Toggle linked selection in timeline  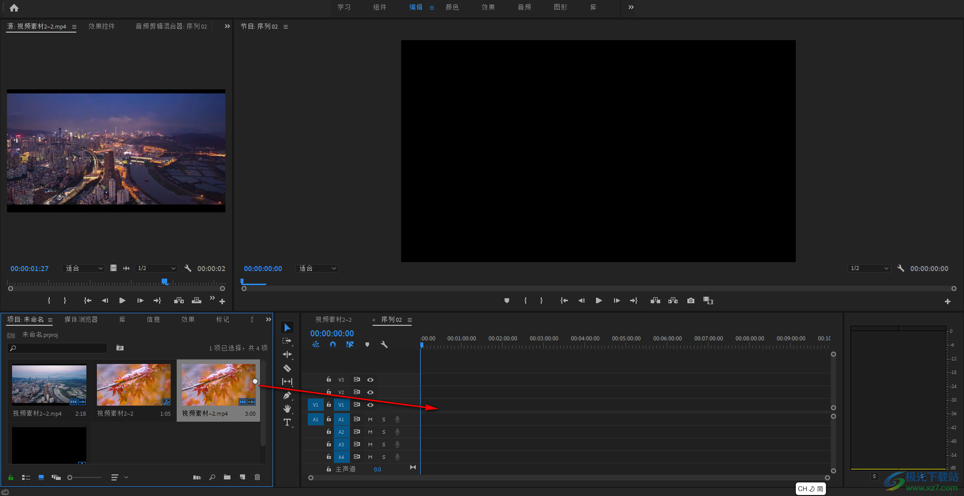coord(350,344)
